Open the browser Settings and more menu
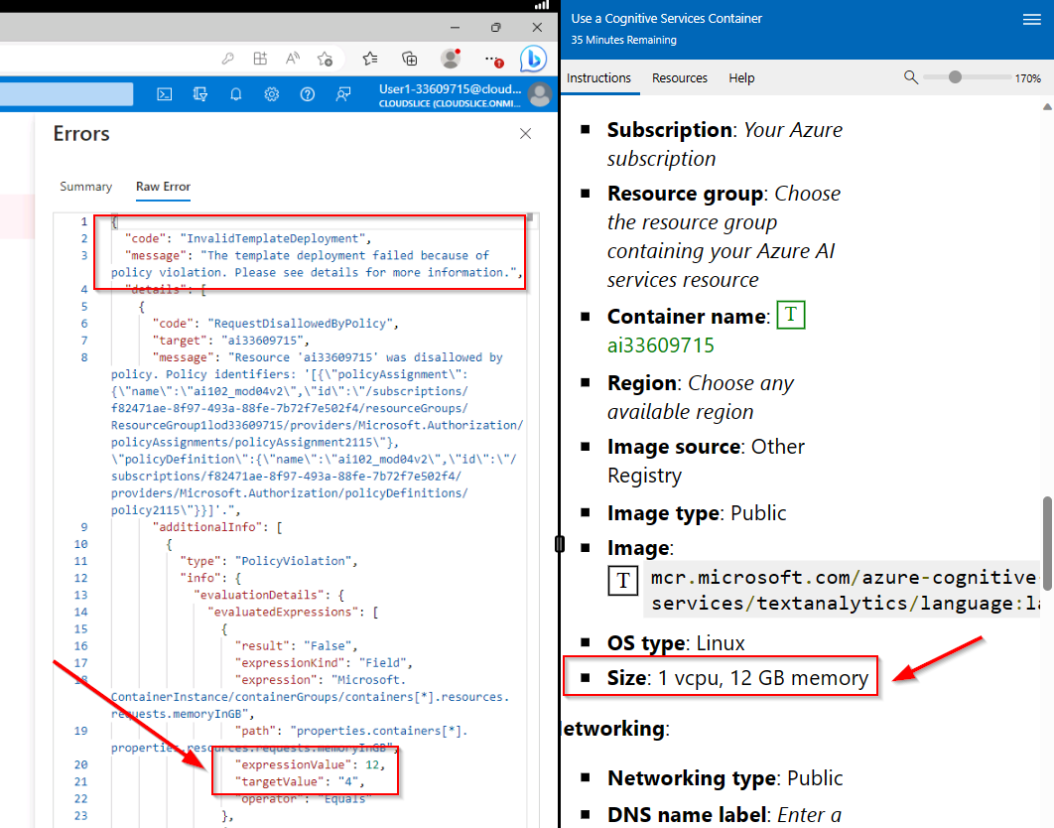 point(490,59)
